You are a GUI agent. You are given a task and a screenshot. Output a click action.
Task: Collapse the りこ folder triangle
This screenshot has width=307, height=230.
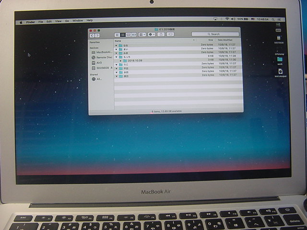[117, 65]
